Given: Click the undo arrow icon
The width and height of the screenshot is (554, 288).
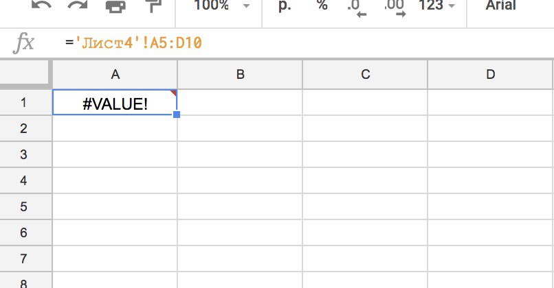Looking at the screenshot, I should [41, 6].
